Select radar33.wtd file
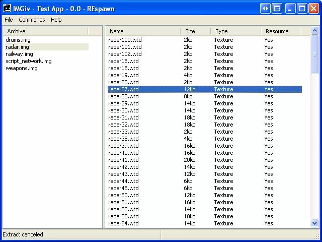This screenshot has width=322, height=242. click(x=205, y=132)
